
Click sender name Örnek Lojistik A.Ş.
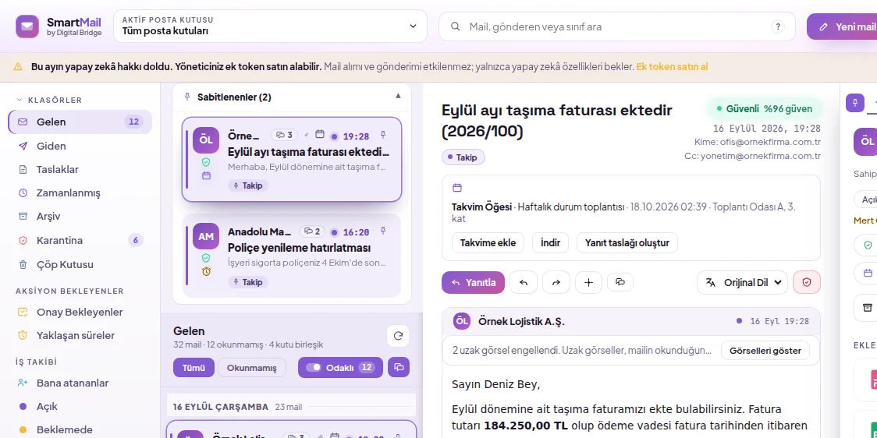(522, 321)
